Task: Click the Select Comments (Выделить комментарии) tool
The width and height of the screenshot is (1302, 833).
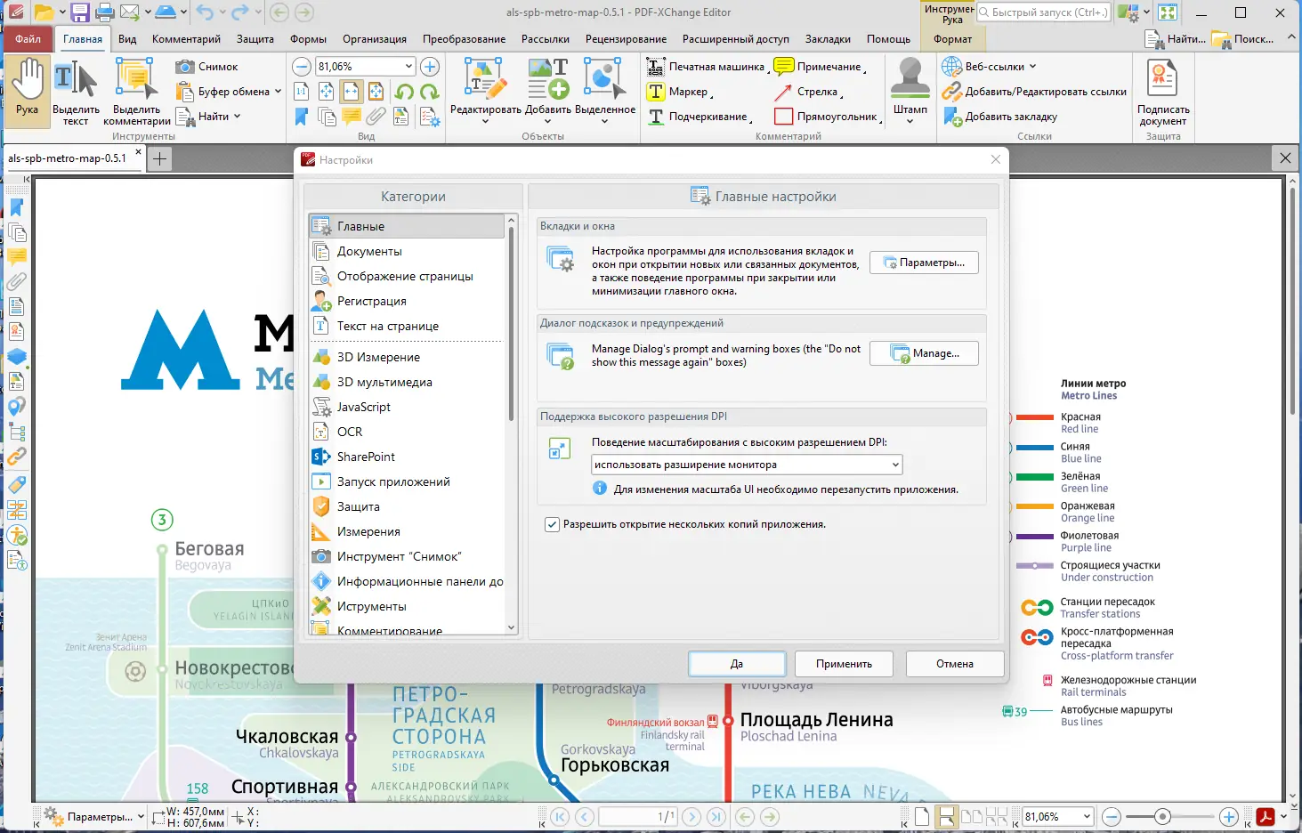Action: point(136,92)
